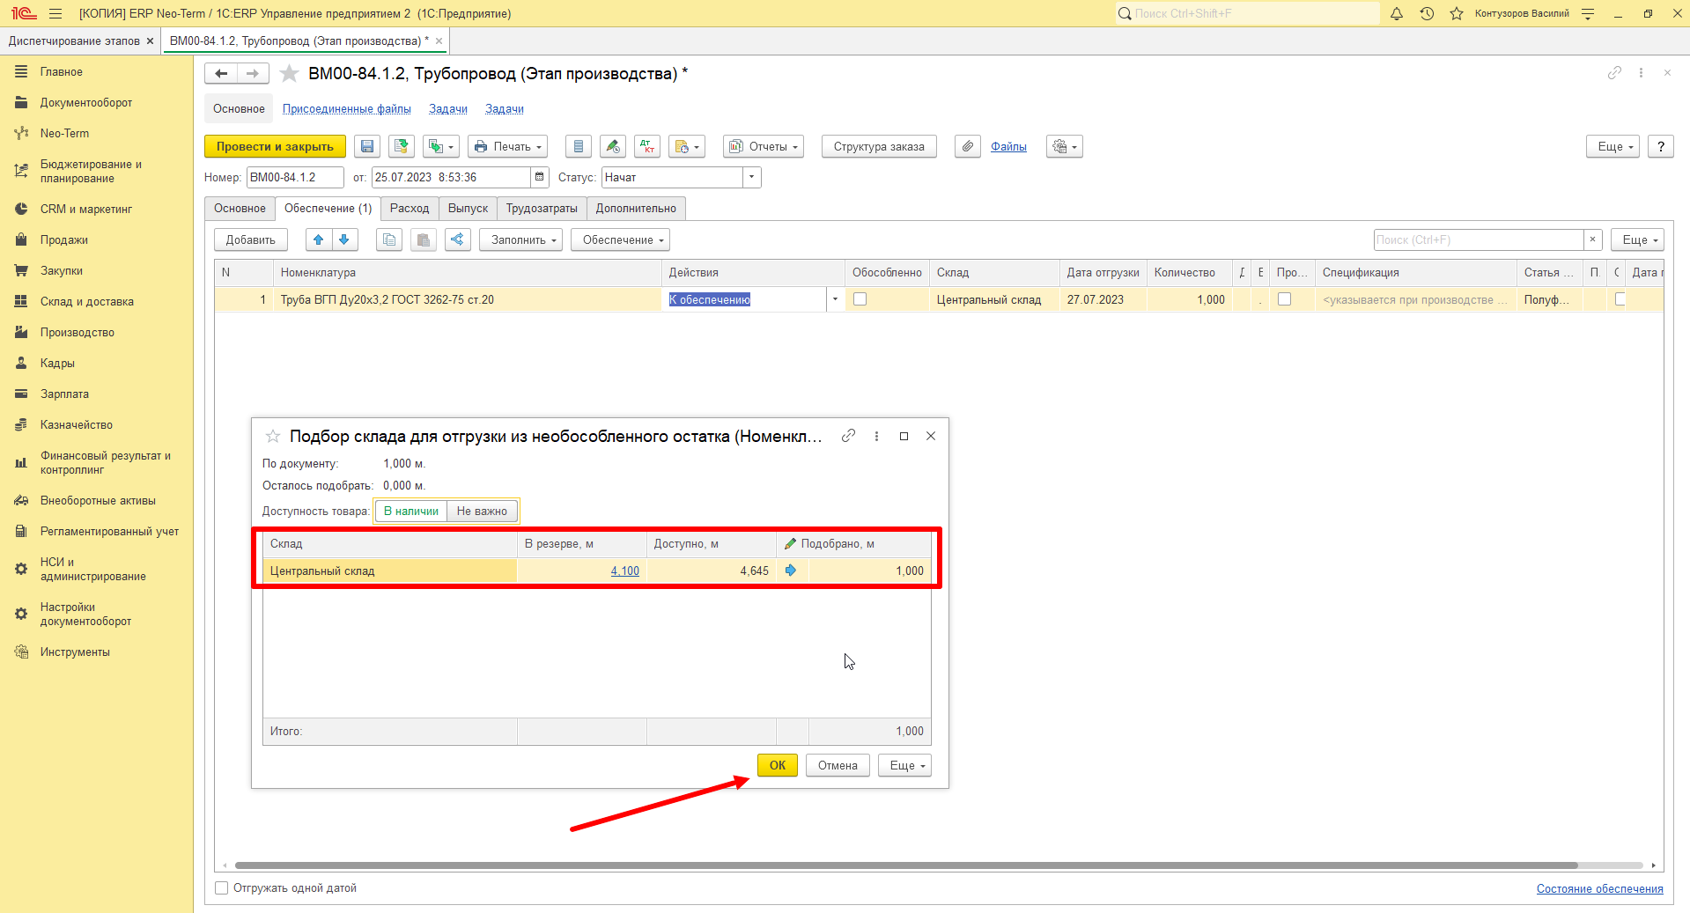This screenshot has height=913, width=1690.
Task: Click the calendar icon next to date field
Action: coord(540,177)
